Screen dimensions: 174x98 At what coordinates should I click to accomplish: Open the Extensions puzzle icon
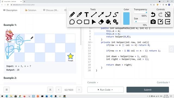pos(166,5)
